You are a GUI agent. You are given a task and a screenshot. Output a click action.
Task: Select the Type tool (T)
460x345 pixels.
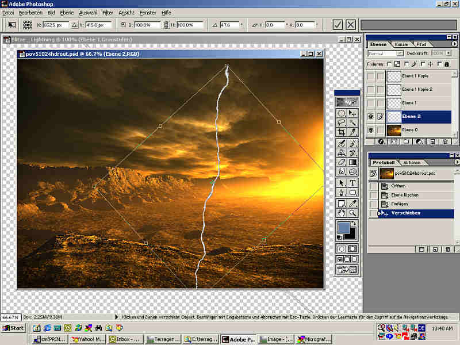pyautogui.click(x=352, y=182)
